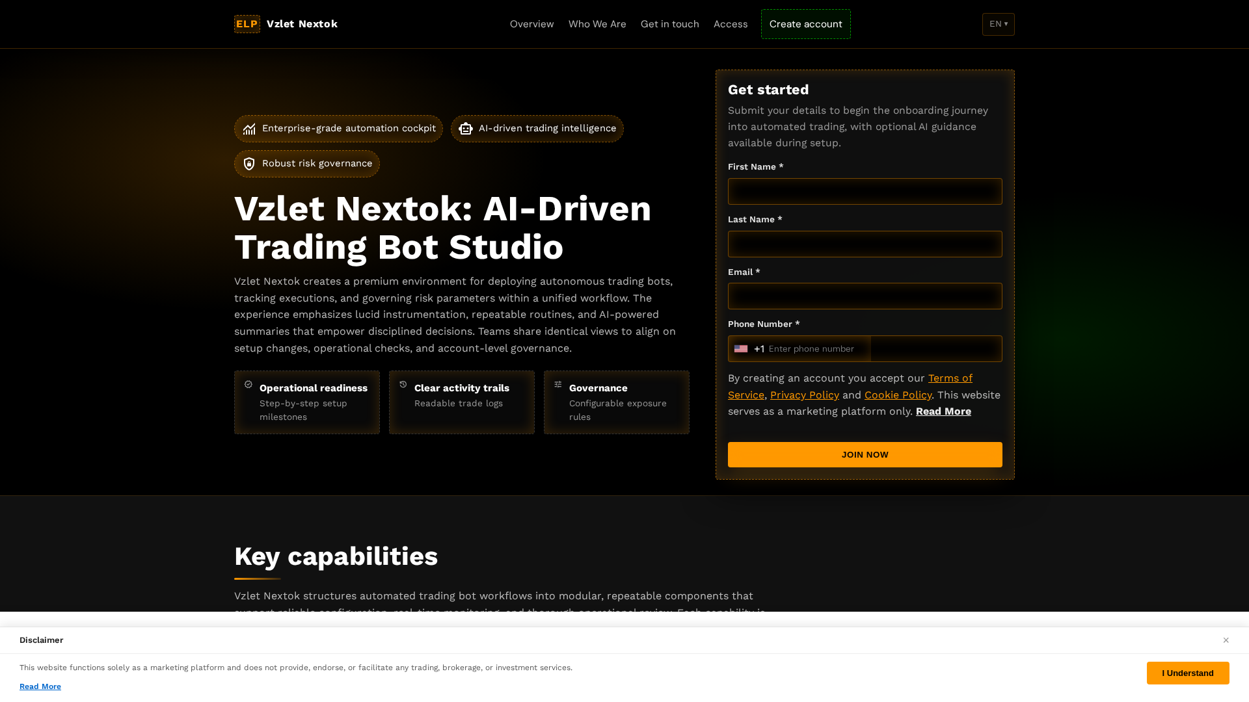
Task: Click the Phone Number * label
Action: pos(764,324)
